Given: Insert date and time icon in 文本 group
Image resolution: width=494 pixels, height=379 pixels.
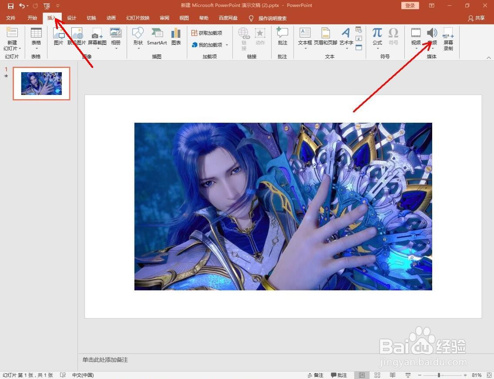Looking at the screenshot, I should coord(359,30).
